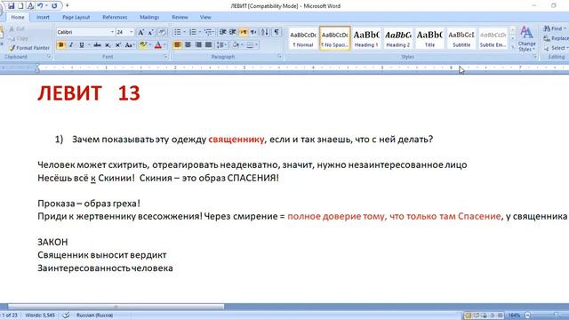Click the Text Highlight Color icon
Image resolution: width=569 pixels, height=320 pixels.
142,45
